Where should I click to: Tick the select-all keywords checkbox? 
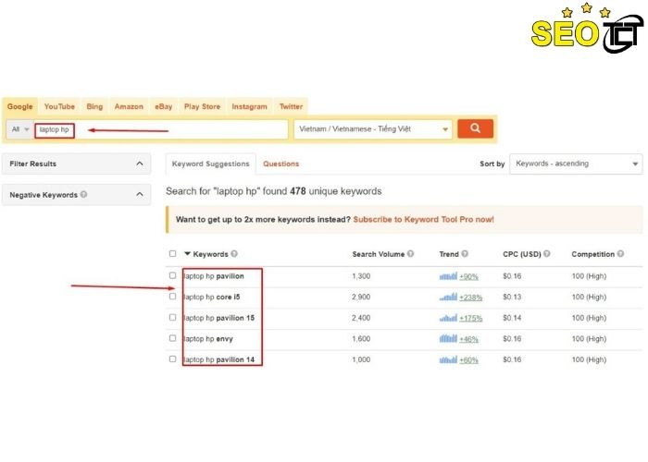[173, 254]
